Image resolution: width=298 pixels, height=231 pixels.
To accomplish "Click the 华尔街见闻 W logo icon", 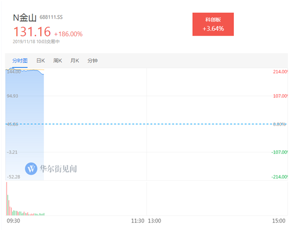I will pos(31,168).
